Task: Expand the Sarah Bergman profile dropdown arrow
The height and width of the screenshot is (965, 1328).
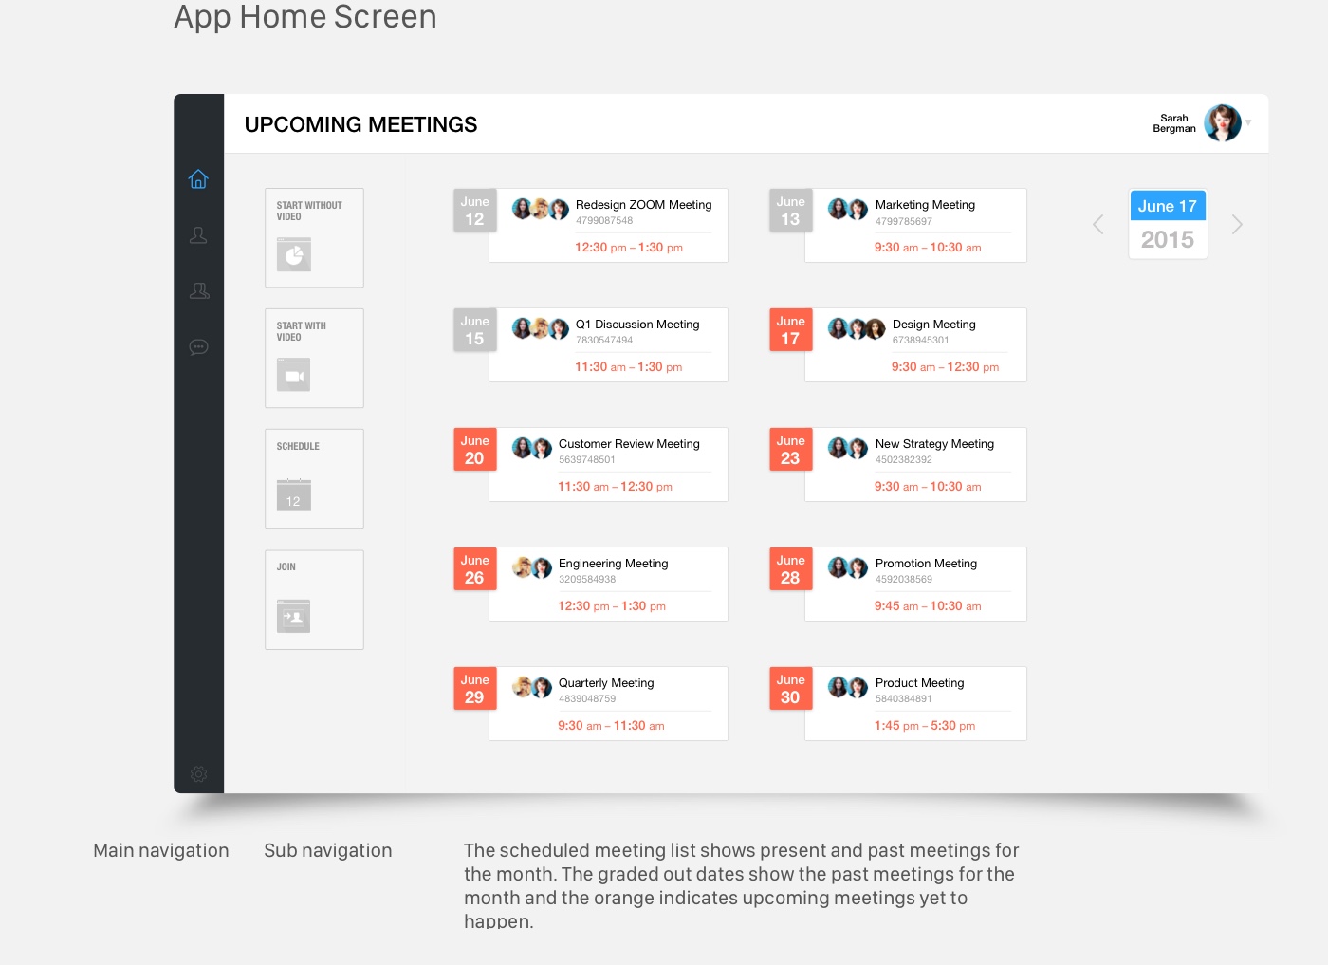Action: 1249,122
